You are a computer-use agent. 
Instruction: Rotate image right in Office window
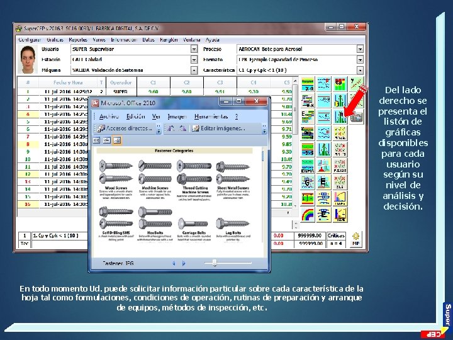tap(182, 128)
